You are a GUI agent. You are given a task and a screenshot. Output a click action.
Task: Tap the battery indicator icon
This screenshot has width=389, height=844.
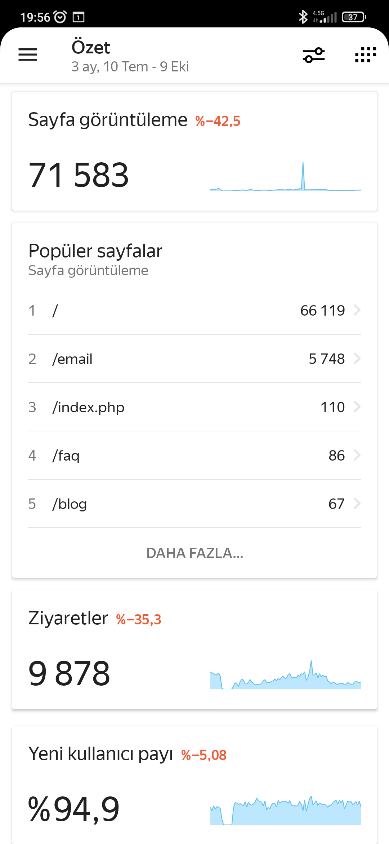354,17
